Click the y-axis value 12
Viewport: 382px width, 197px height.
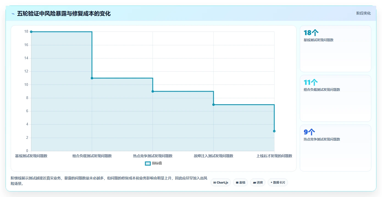[26, 71]
